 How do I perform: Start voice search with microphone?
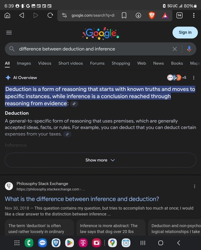tap(189, 49)
